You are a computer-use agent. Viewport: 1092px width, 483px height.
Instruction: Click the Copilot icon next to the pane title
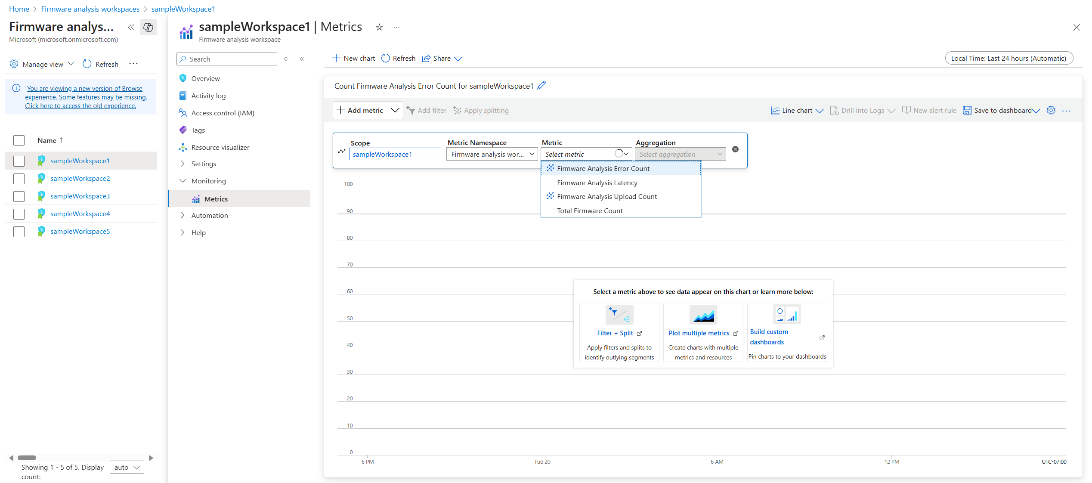[148, 28]
